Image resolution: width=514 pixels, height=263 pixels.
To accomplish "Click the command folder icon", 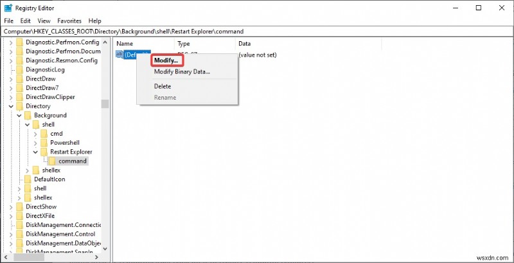I will (x=53, y=161).
